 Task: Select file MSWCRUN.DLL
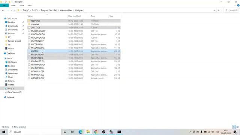pyautogui.click(x=74, y=75)
